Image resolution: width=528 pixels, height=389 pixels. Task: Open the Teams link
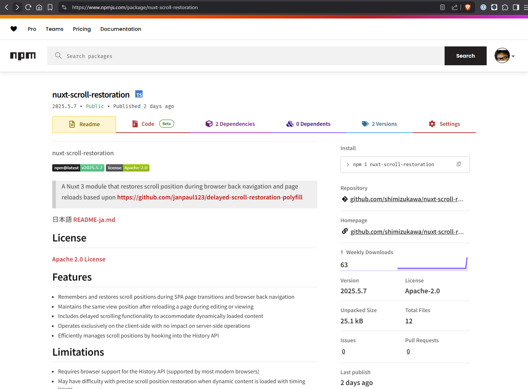54,29
